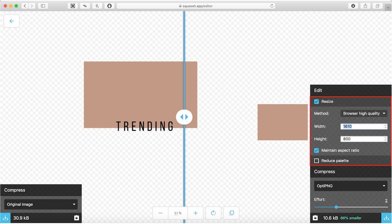Click the Safari address bar
The image size is (392, 224).
click(x=196, y=6)
